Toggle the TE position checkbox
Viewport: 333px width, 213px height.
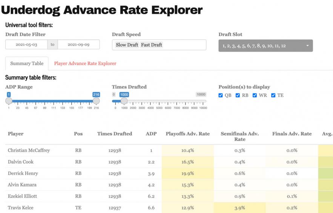[273, 96]
